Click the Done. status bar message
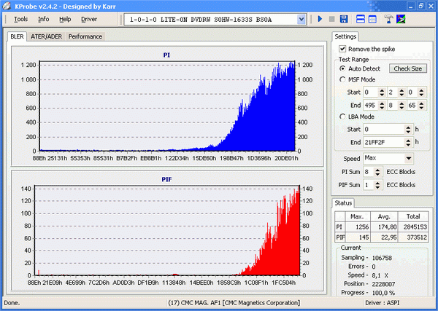This screenshot has height=311, width=438. tap(12, 303)
